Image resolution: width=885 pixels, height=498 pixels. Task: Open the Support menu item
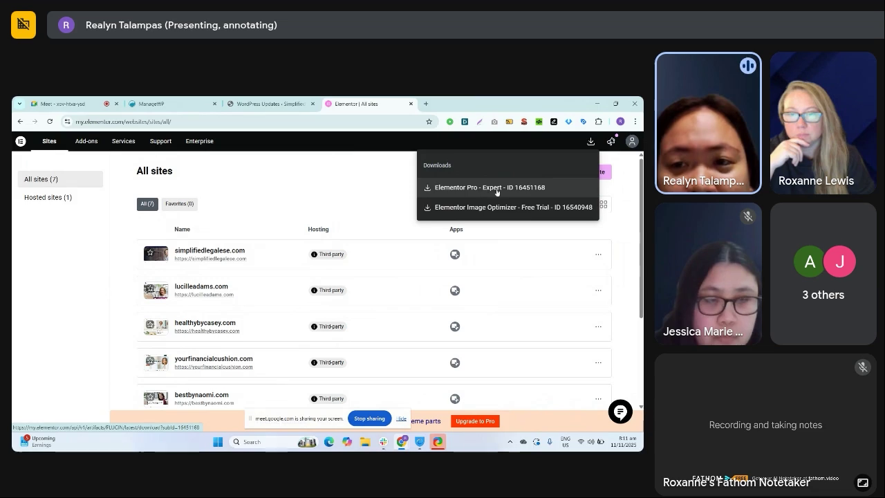coord(160,141)
